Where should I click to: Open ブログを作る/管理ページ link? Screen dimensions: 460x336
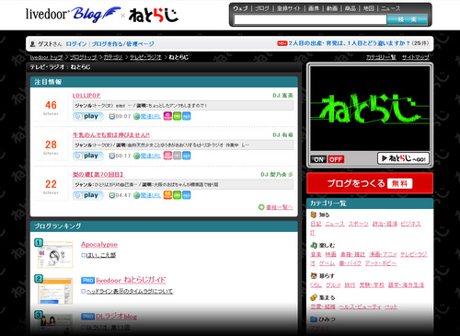point(123,44)
